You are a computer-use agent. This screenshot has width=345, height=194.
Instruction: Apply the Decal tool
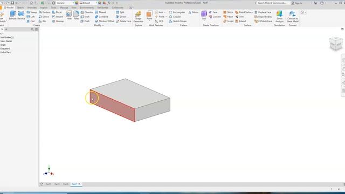[57, 12]
